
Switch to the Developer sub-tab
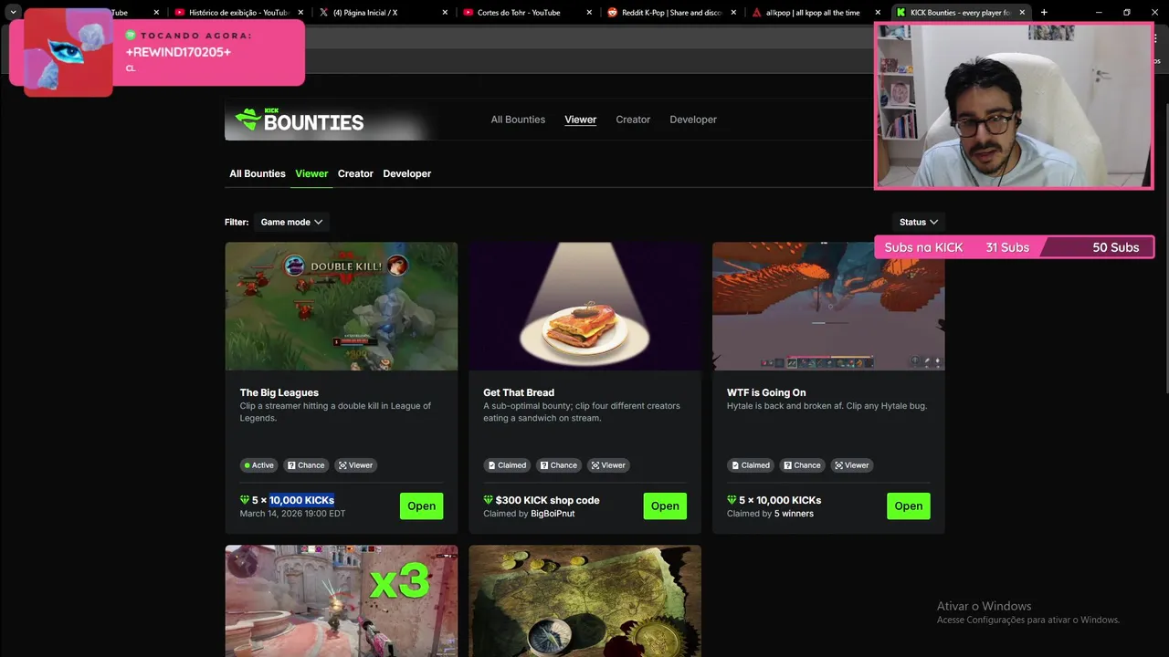pyautogui.click(x=407, y=173)
